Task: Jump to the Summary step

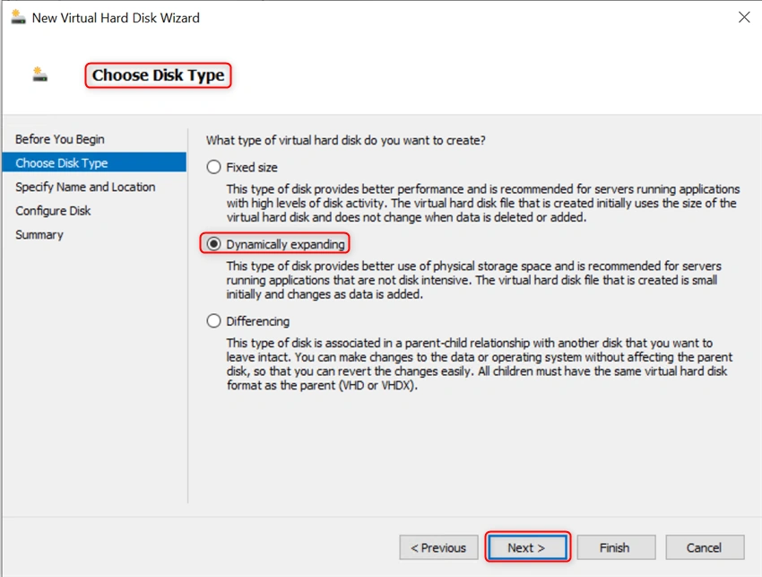Action: 39,234
